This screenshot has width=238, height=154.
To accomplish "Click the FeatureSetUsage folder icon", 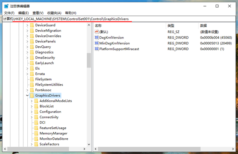I will (36, 128).
